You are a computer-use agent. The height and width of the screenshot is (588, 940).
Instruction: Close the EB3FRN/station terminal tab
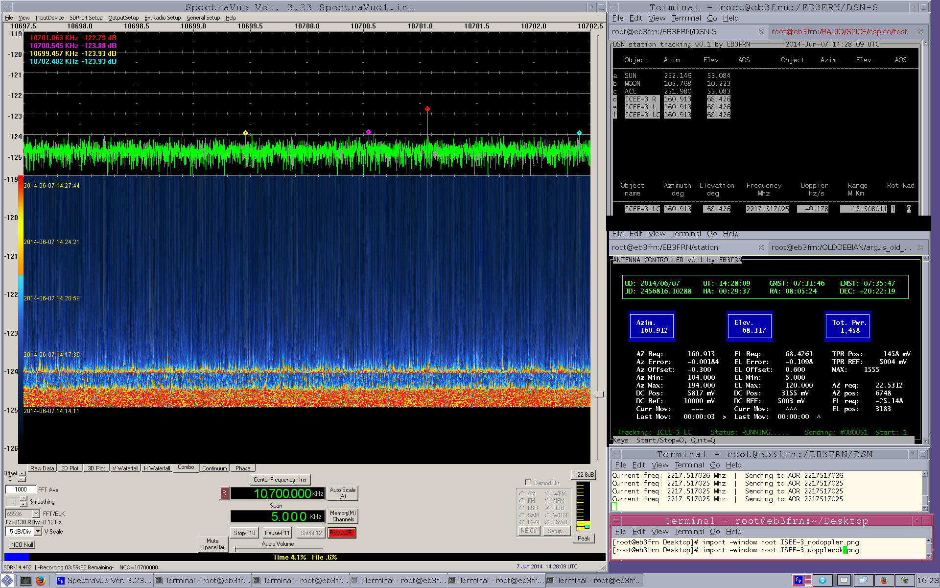[x=761, y=247]
